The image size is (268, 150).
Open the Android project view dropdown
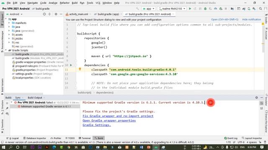tap(15, 14)
